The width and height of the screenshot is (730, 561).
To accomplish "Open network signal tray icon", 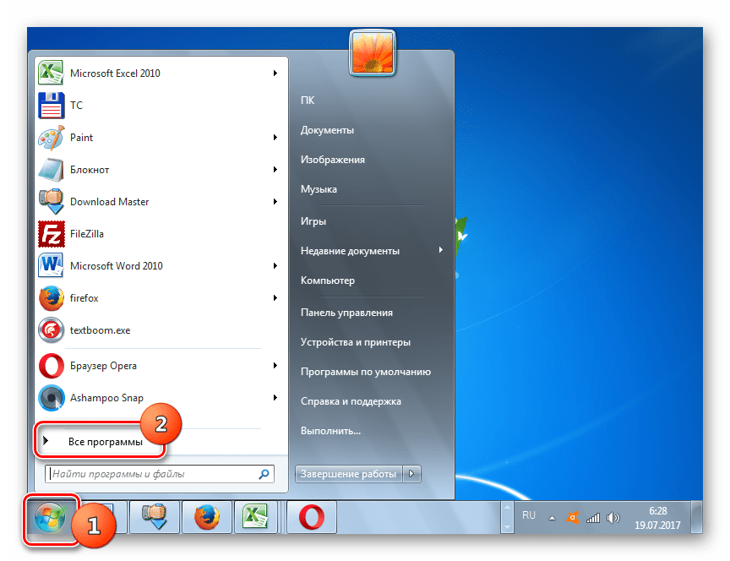I will (x=593, y=517).
